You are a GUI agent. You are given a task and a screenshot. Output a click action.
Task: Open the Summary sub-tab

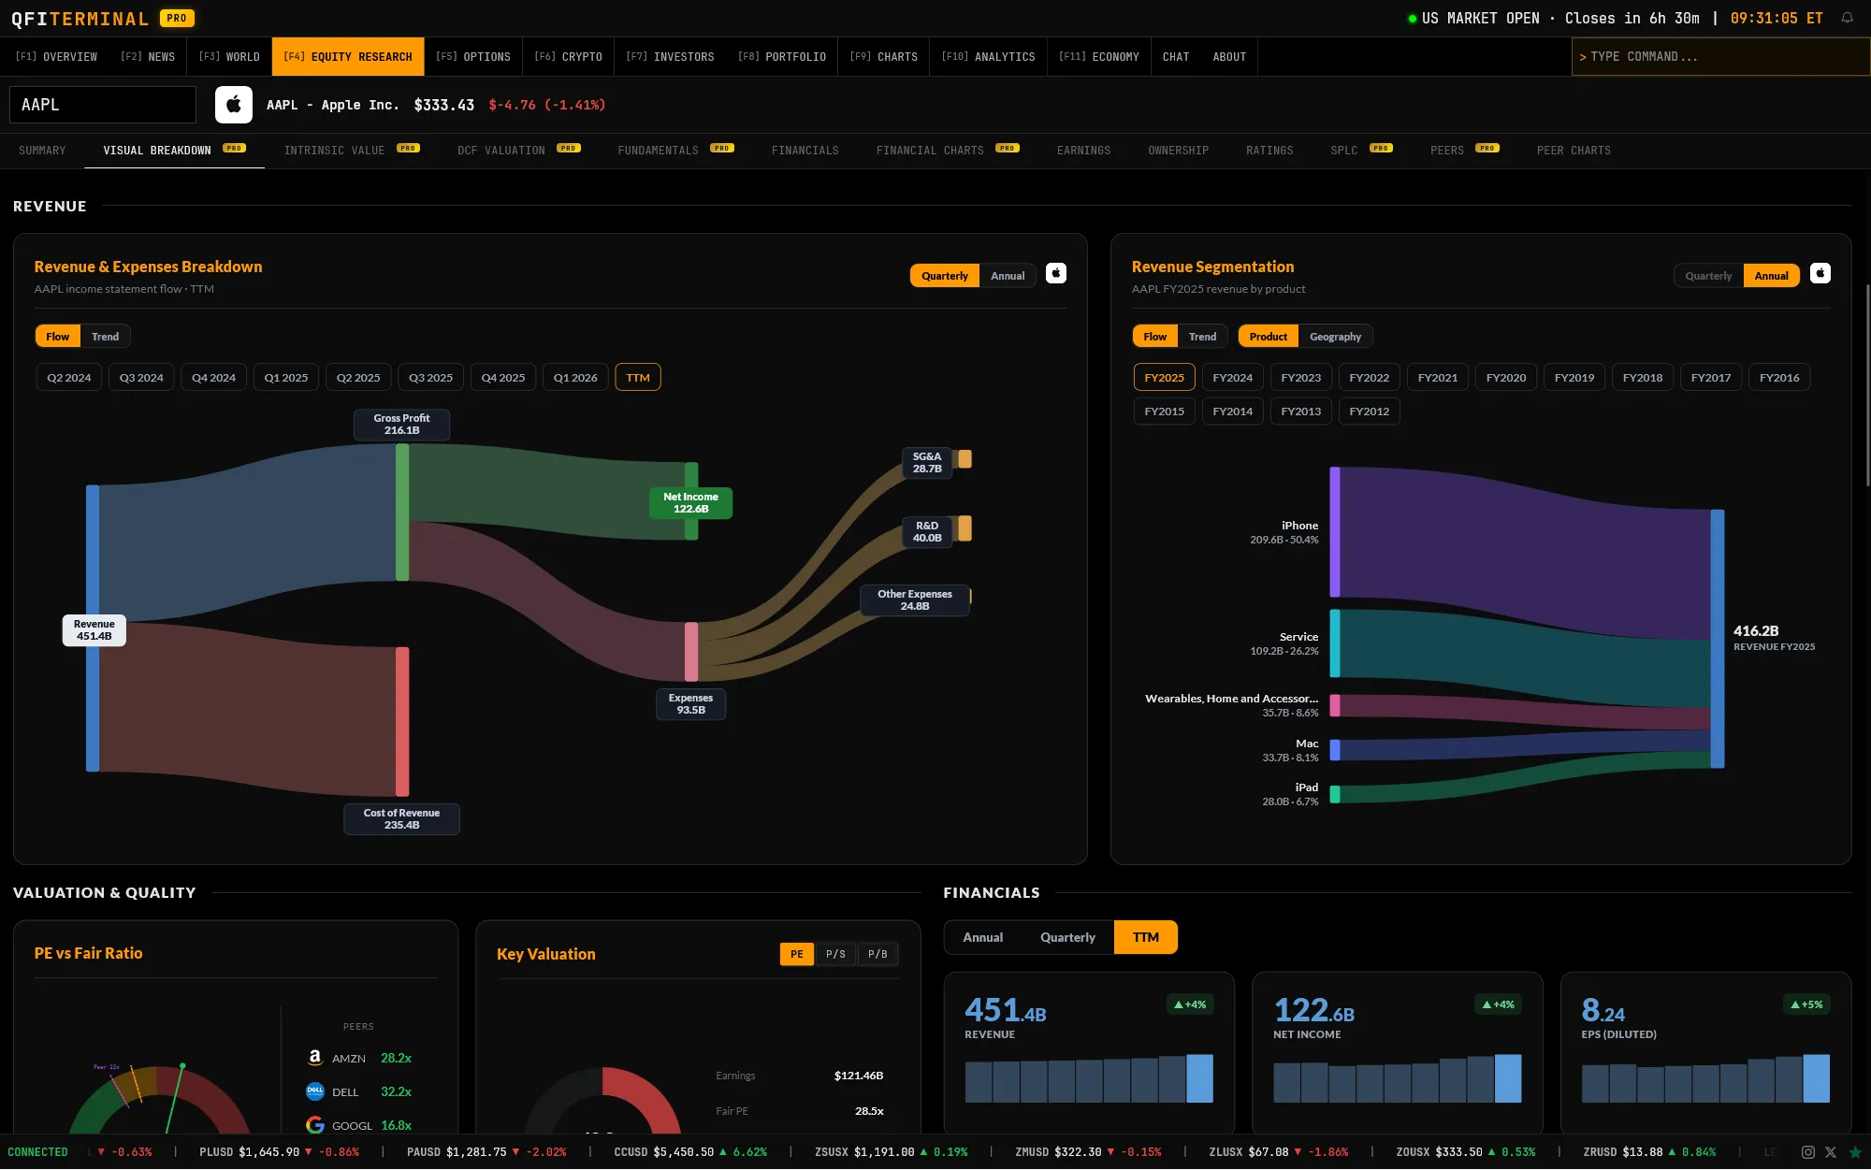(x=42, y=151)
